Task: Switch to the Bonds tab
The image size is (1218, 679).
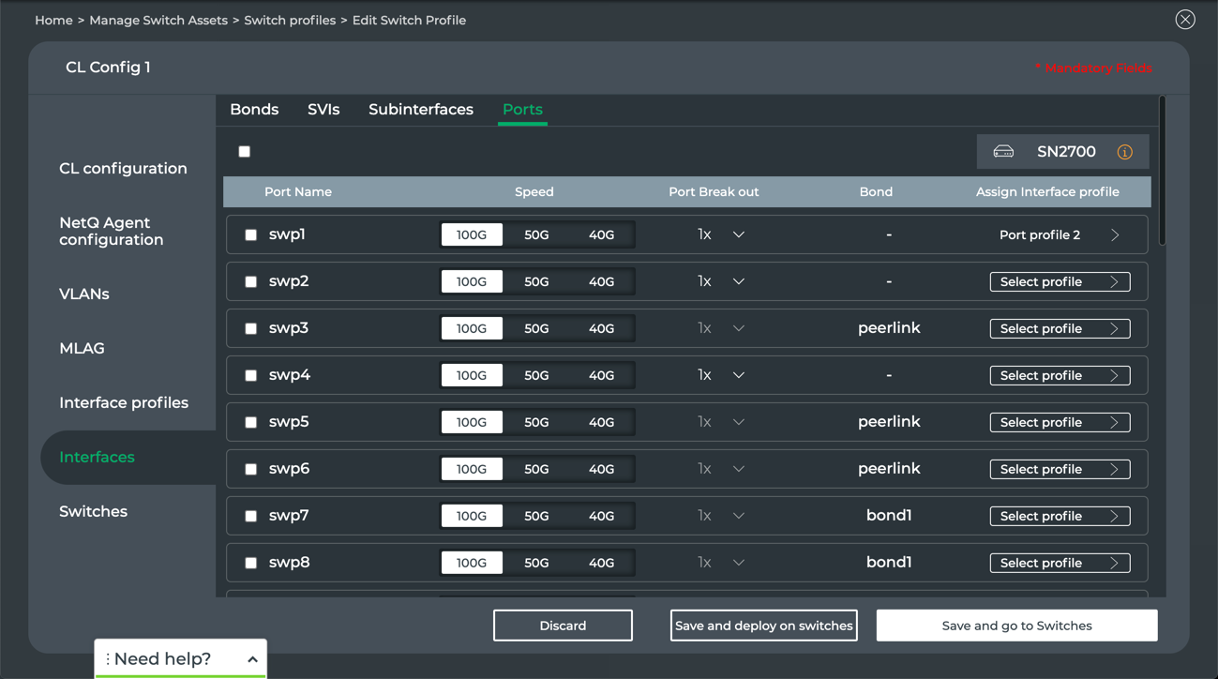Action: tap(254, 110)
